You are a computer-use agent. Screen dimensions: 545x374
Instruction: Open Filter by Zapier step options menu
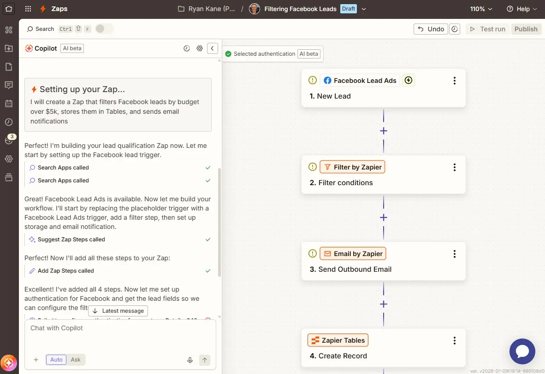(x=454, y=167)
